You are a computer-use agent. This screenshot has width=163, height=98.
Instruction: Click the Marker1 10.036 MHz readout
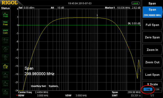pos(123,8)
